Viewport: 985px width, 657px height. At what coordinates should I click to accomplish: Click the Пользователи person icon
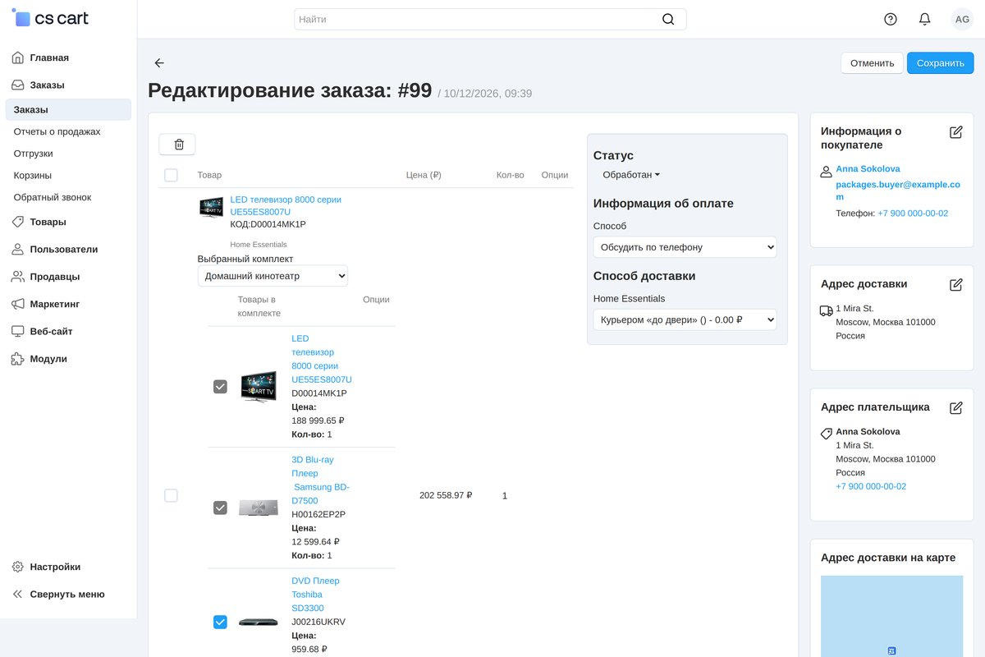click(18, 250)
